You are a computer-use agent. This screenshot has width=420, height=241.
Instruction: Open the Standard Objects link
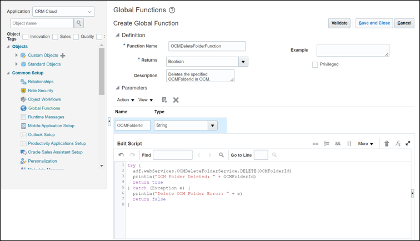click(44, 64)
